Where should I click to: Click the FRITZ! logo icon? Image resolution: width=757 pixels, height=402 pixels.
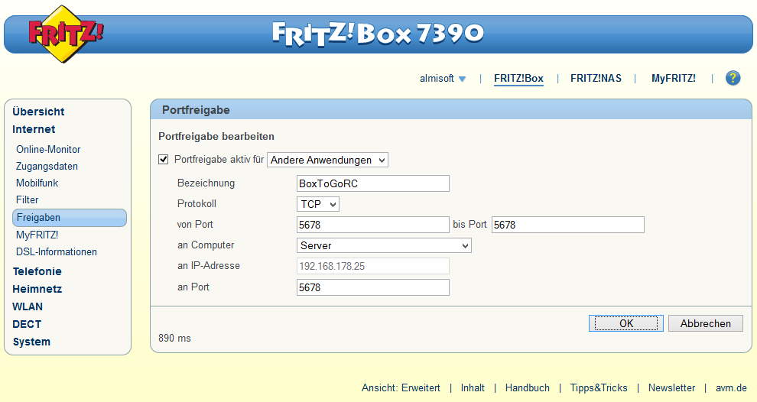[65, 34]
